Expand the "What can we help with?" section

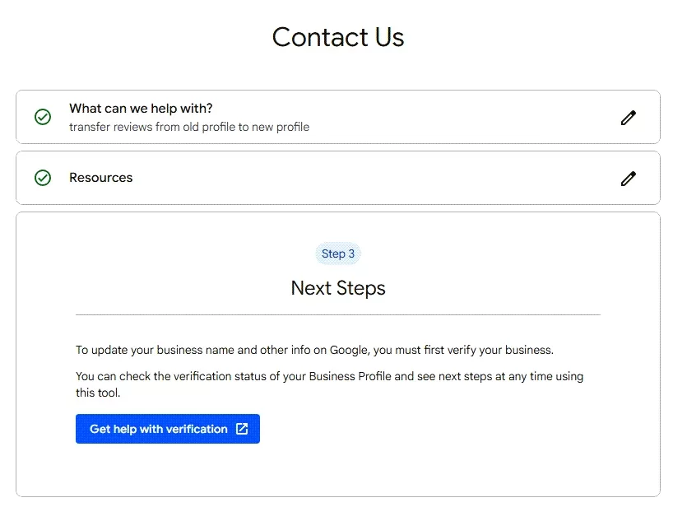point(141,109)
